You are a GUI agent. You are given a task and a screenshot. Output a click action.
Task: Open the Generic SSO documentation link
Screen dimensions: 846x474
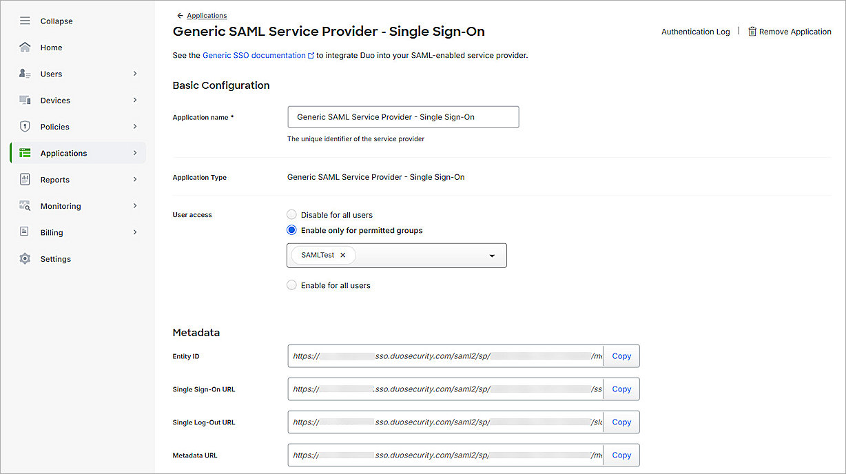[x=254, y=55]
